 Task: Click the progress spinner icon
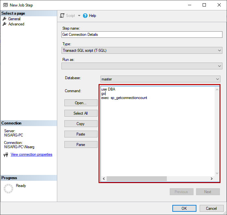[8, 189]
